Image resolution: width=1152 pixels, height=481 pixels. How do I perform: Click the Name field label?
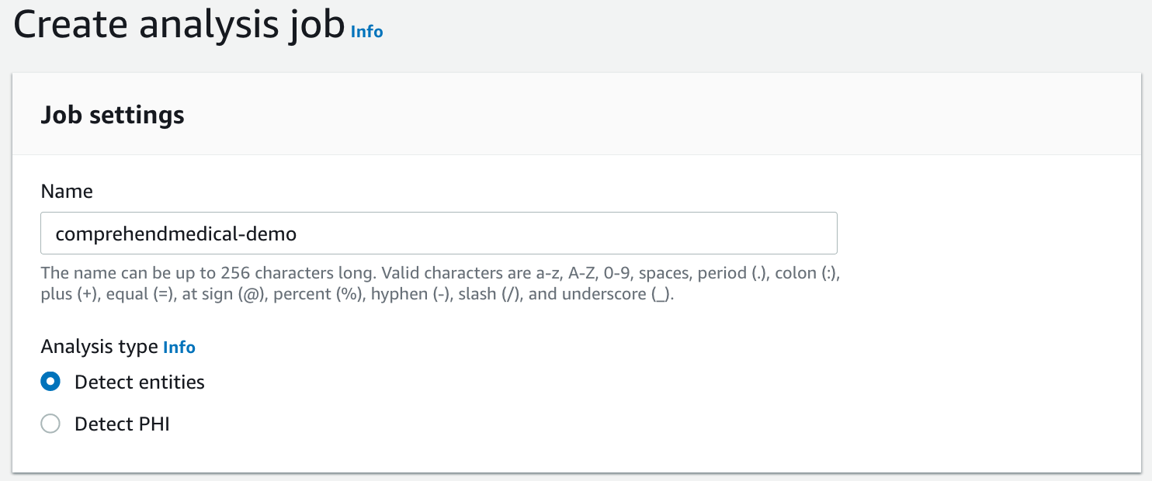(67, 192)
